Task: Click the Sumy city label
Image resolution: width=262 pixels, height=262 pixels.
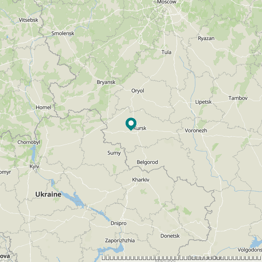Action: point(114,153)
